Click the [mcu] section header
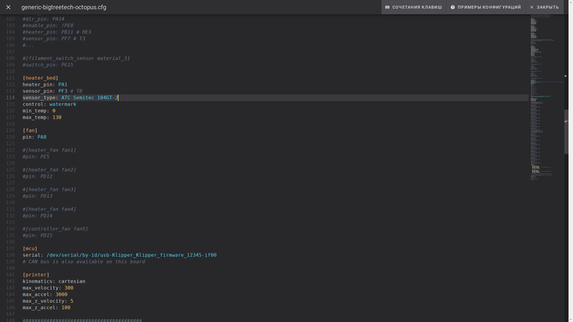 (x=30, y=248)
